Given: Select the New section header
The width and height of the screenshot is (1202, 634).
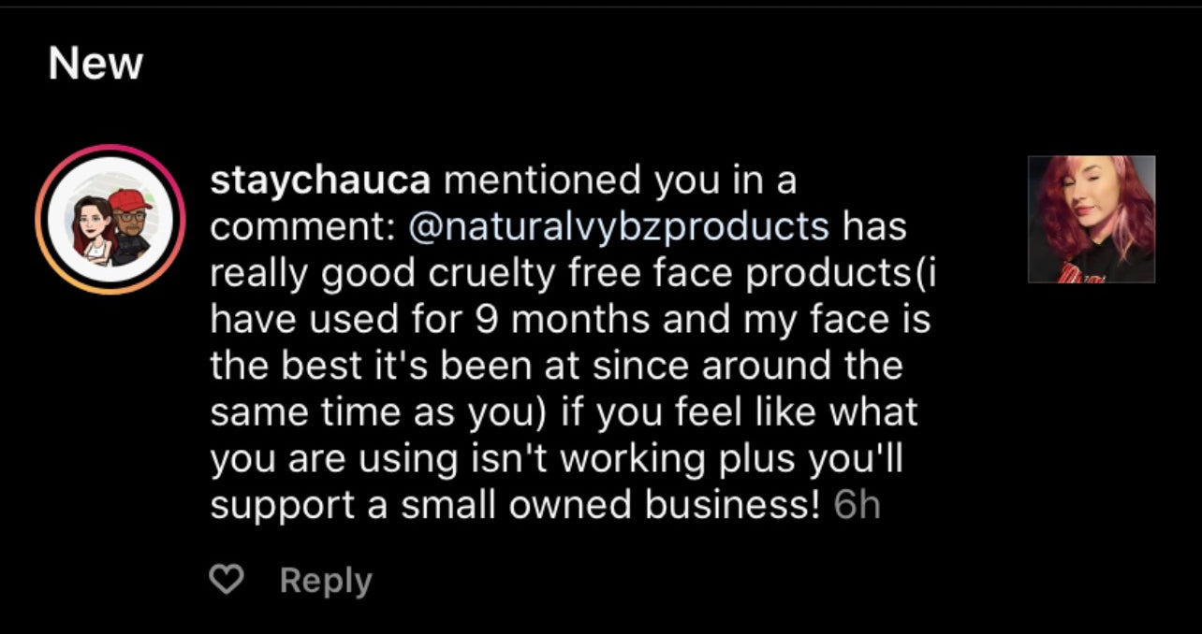Looking at the screenshot, I should tap(95, 65).
